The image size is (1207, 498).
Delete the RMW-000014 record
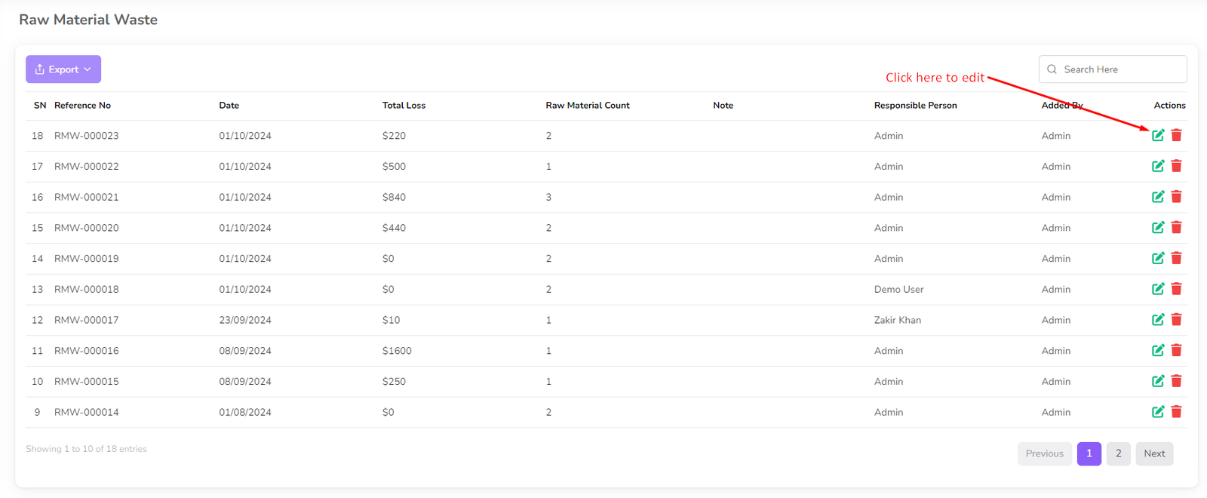[1176, 412]
